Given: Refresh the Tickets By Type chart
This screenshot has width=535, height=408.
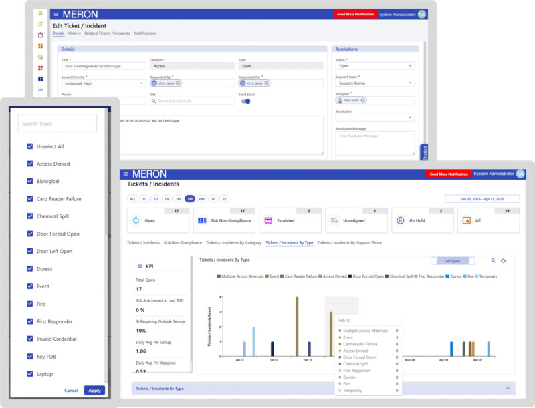Looking at the screenshot, I should [504, 260].
